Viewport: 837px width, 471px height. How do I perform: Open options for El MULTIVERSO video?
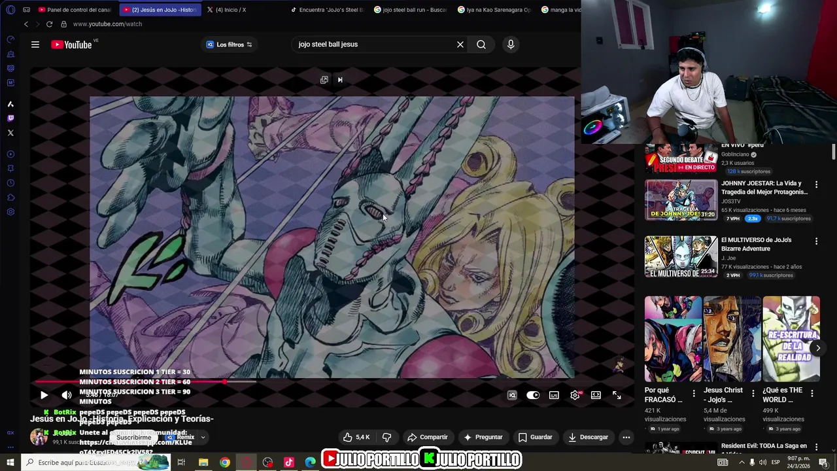[816, 241]
